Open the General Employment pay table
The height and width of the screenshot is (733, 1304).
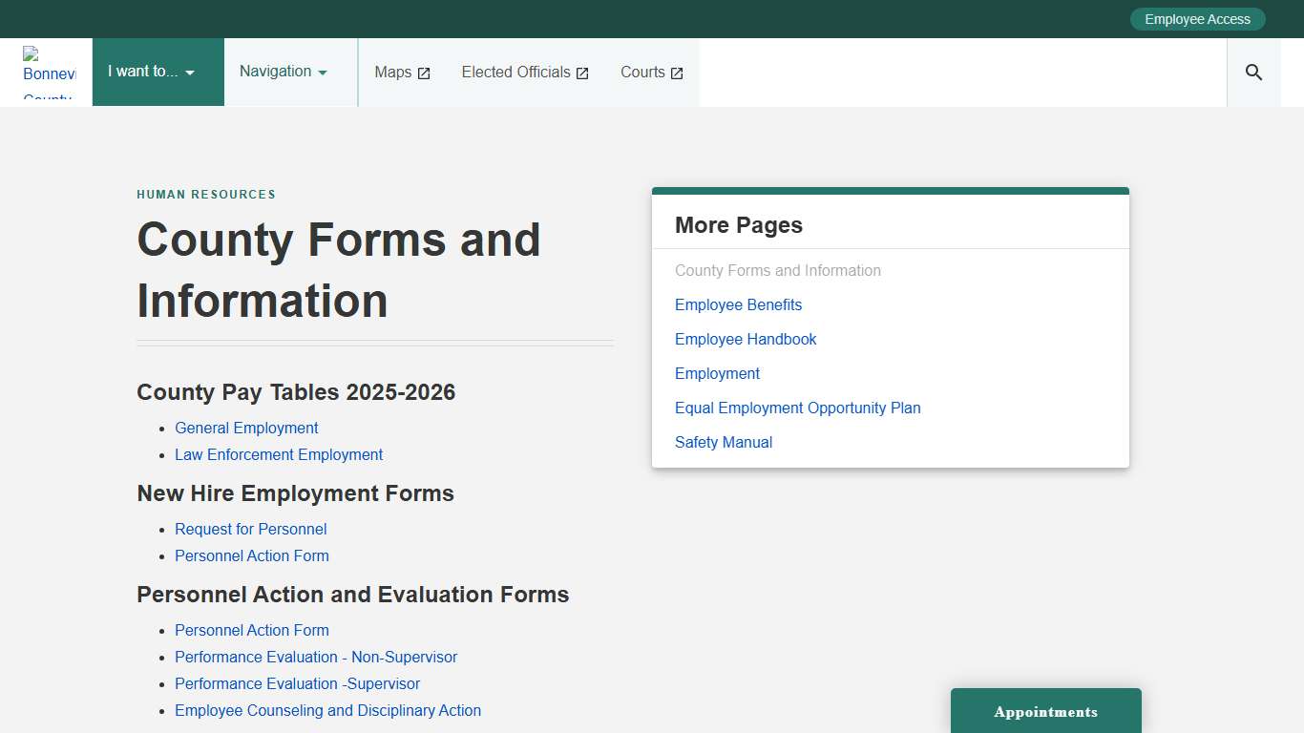[246, 428]
